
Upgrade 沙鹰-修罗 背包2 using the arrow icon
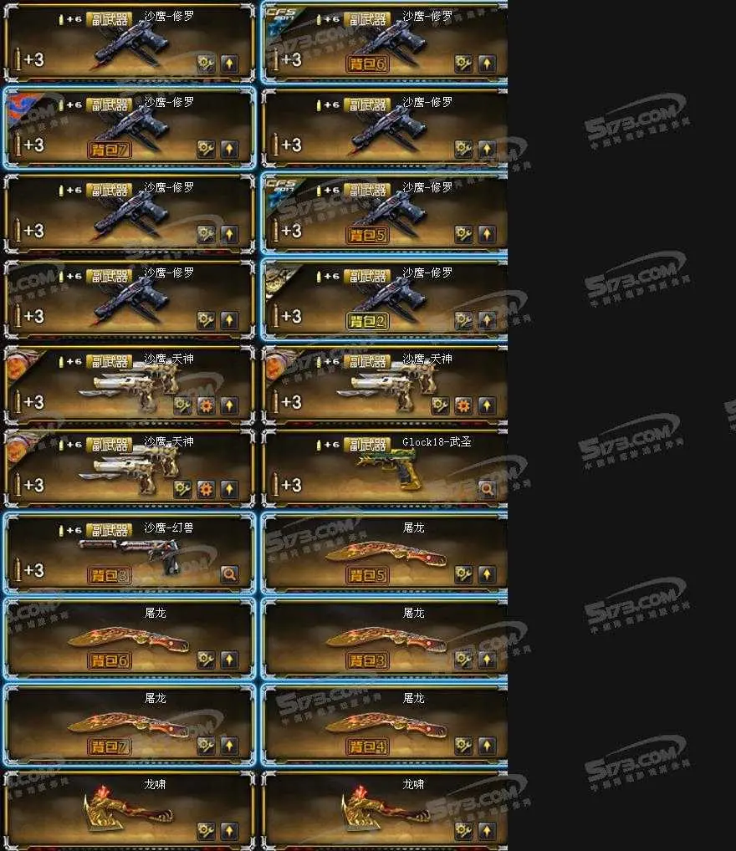(487, 320)
